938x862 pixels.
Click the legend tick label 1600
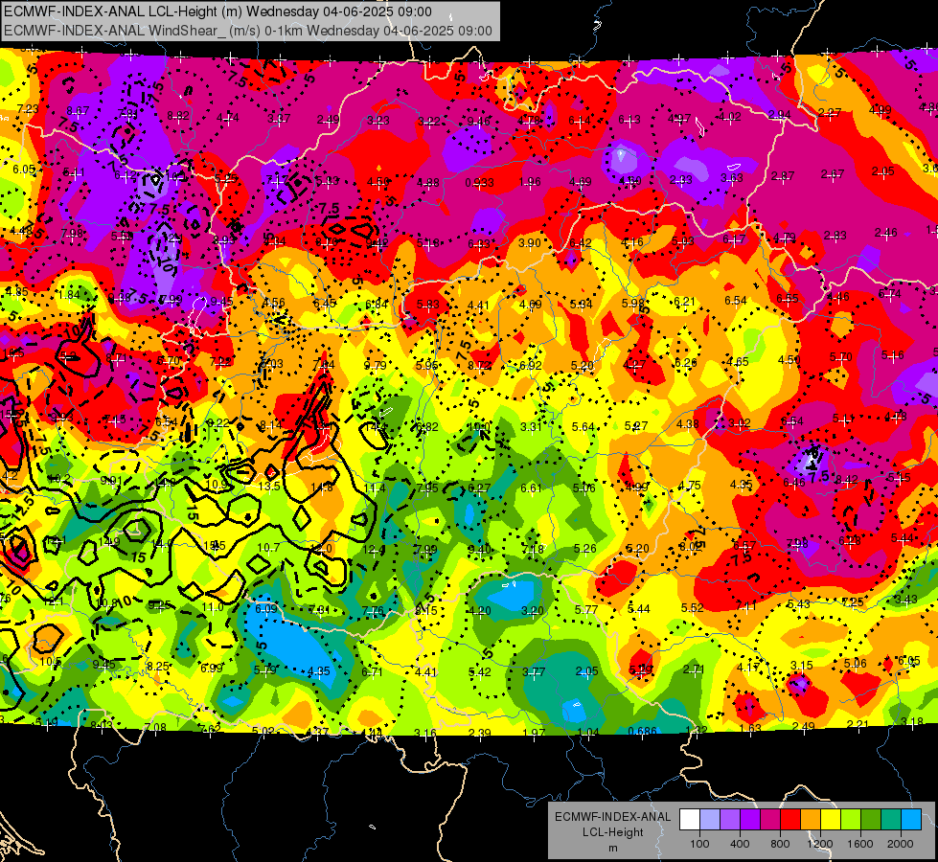[x=860, y=844]
